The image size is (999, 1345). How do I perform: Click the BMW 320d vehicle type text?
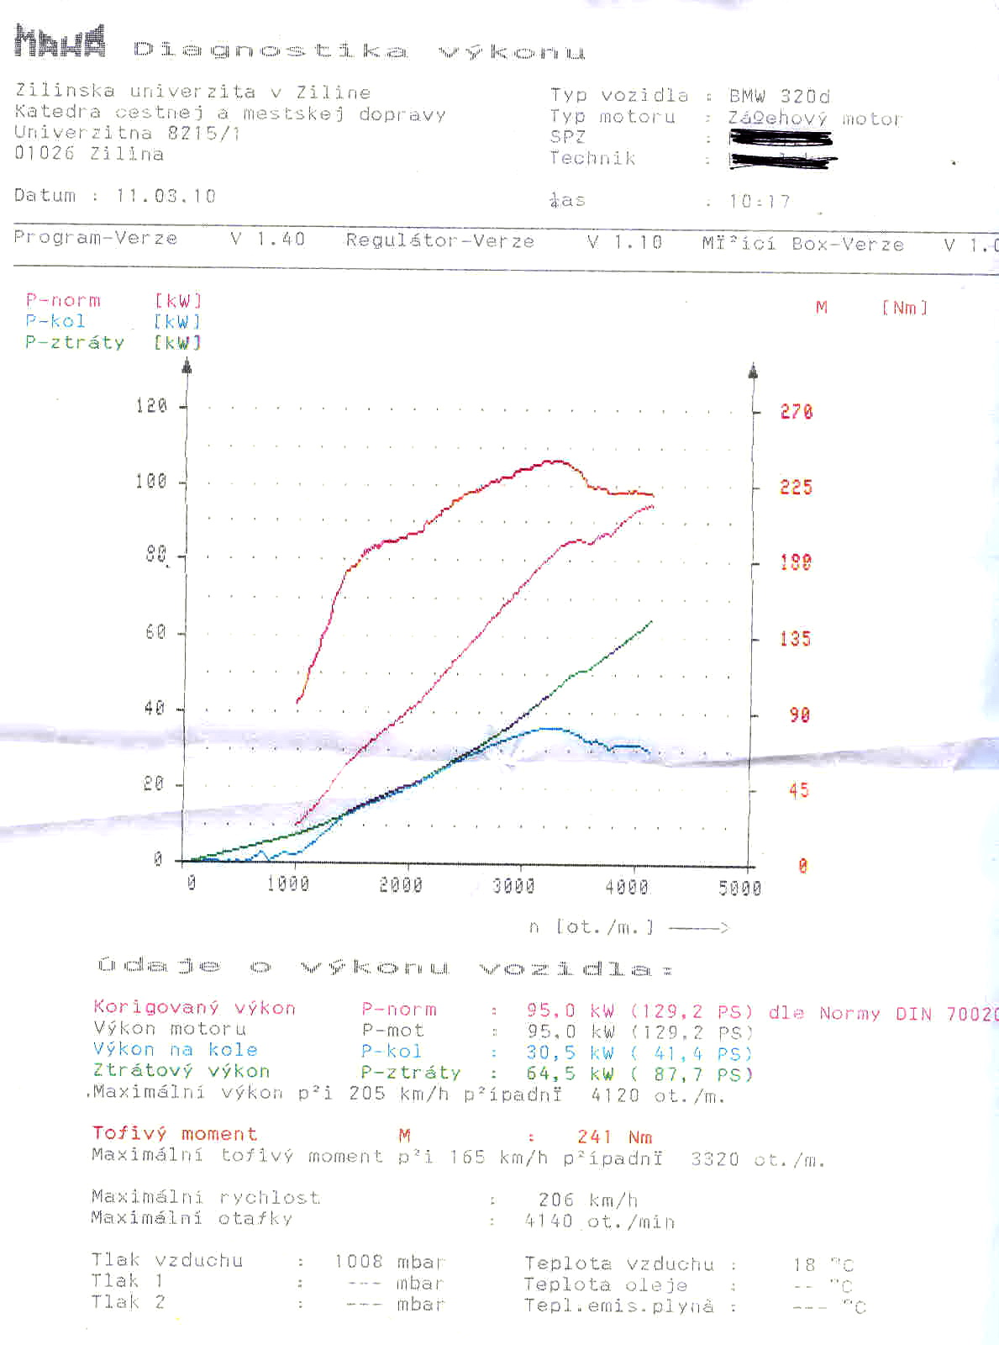[x=779, y=96]
